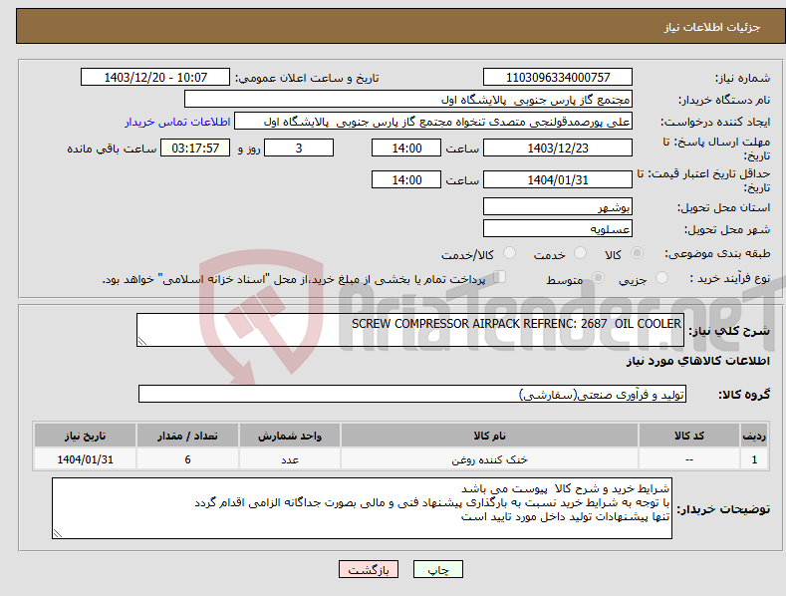This screenshot has height=596, width=786.
Task: Toggle the اسناد خزانه اسلامی payment checkbox
Action: tap(499, 277)
